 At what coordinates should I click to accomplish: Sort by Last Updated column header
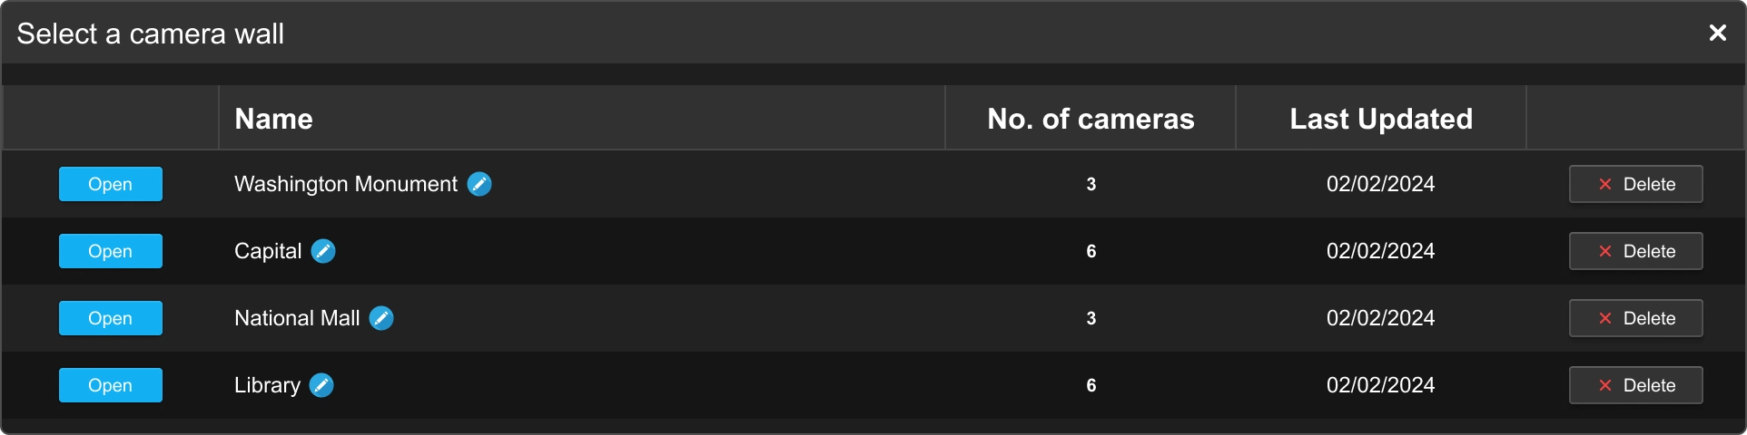[1380, 119]
